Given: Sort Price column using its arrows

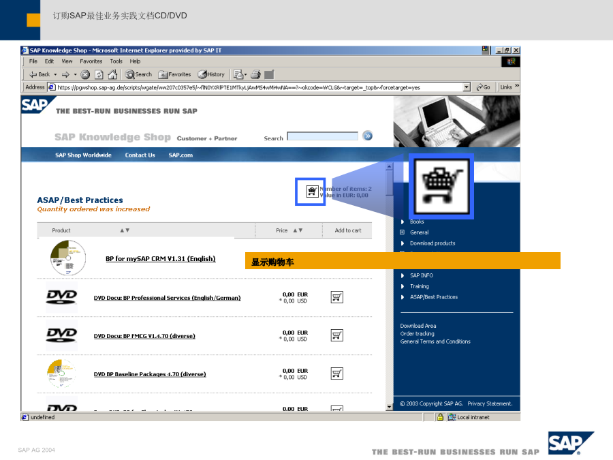Looking at the screenshot, I should (x=298, y=230).
